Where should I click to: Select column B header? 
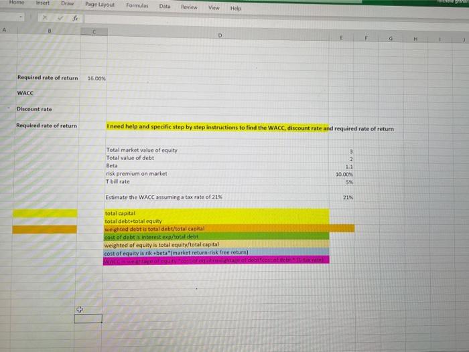(50, 31)
